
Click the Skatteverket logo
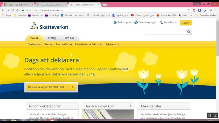tap(49, 26)
